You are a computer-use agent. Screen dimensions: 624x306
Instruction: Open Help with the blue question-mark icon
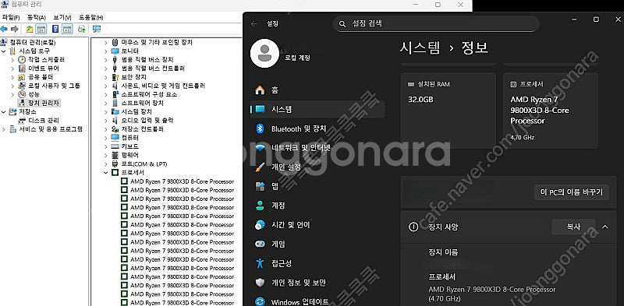(x=55, y=29)
